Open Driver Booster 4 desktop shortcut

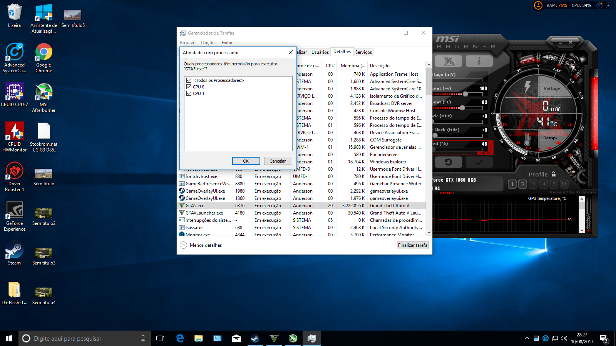(x=15, y=177)
